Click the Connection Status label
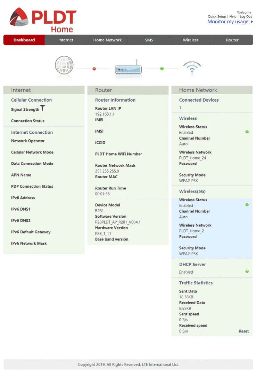Screen dimensions: 257x376 click(28, 121)
